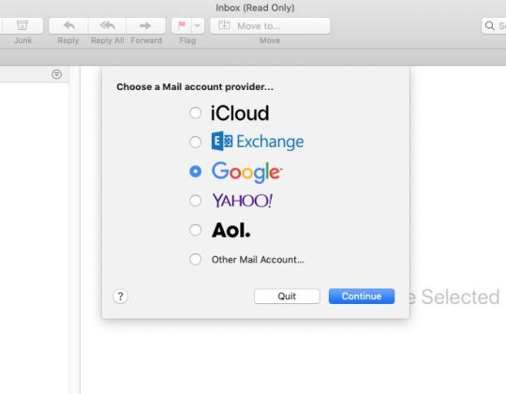Click the Aol. logo
506x394 pixels.
point(231,230)
